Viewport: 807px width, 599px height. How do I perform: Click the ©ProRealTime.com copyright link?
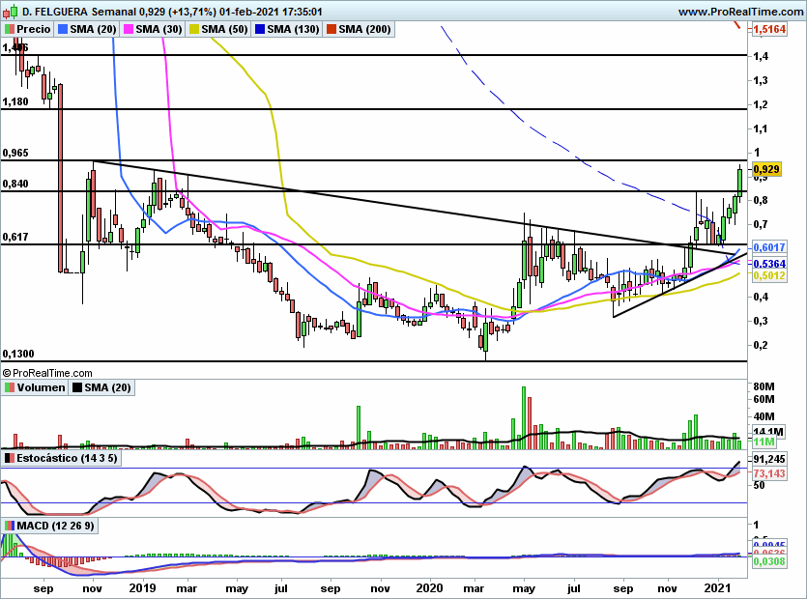47,373
